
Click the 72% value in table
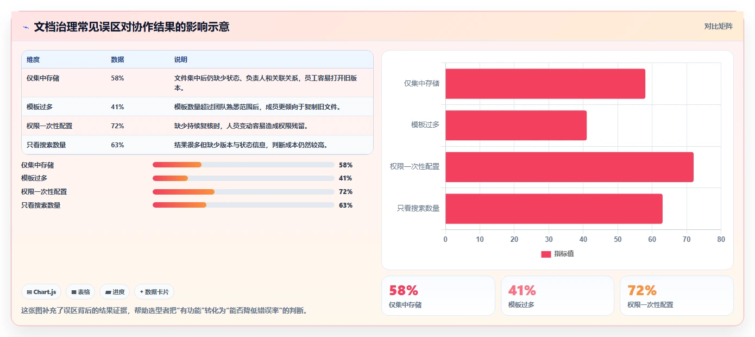pyautogui.click(x=117, y=126)
